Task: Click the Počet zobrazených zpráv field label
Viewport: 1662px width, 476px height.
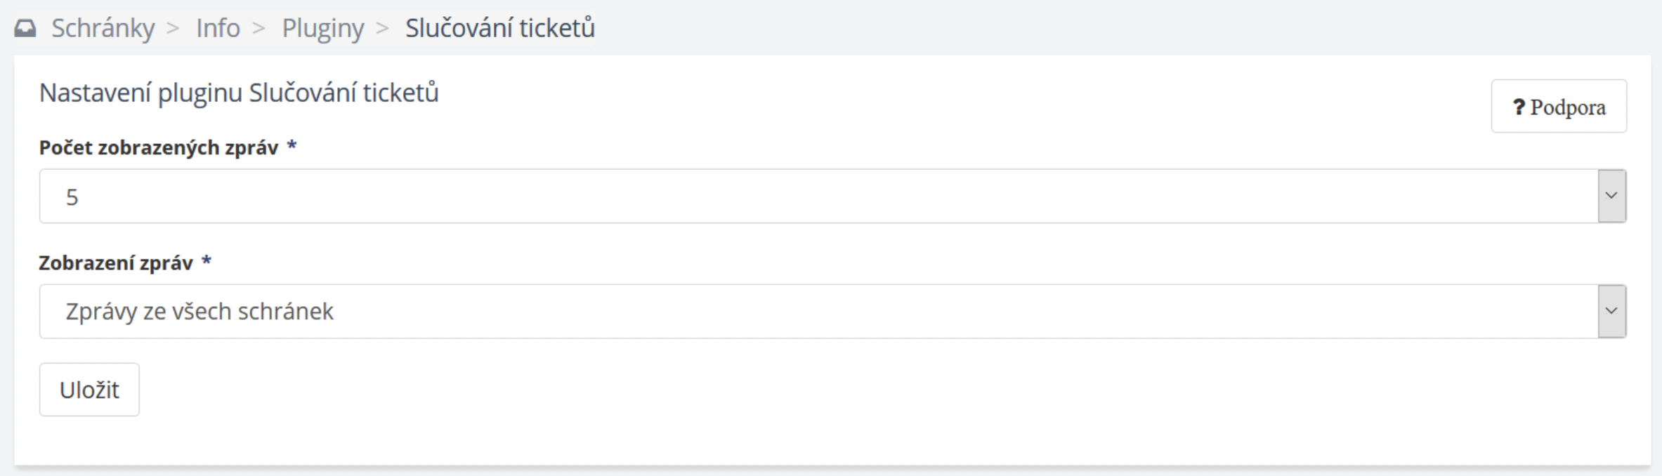Action: coord(159,147)
